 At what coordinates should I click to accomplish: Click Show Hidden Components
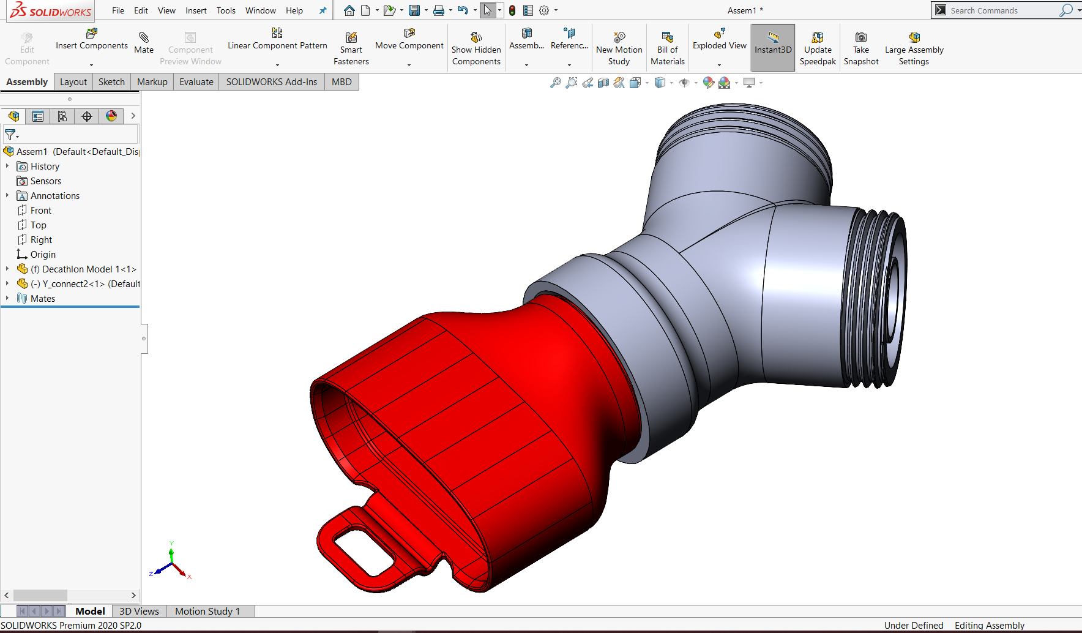476,49
